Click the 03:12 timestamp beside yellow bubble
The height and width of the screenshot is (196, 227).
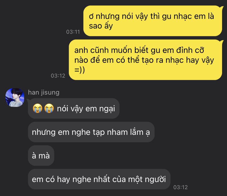click(58, 76)
